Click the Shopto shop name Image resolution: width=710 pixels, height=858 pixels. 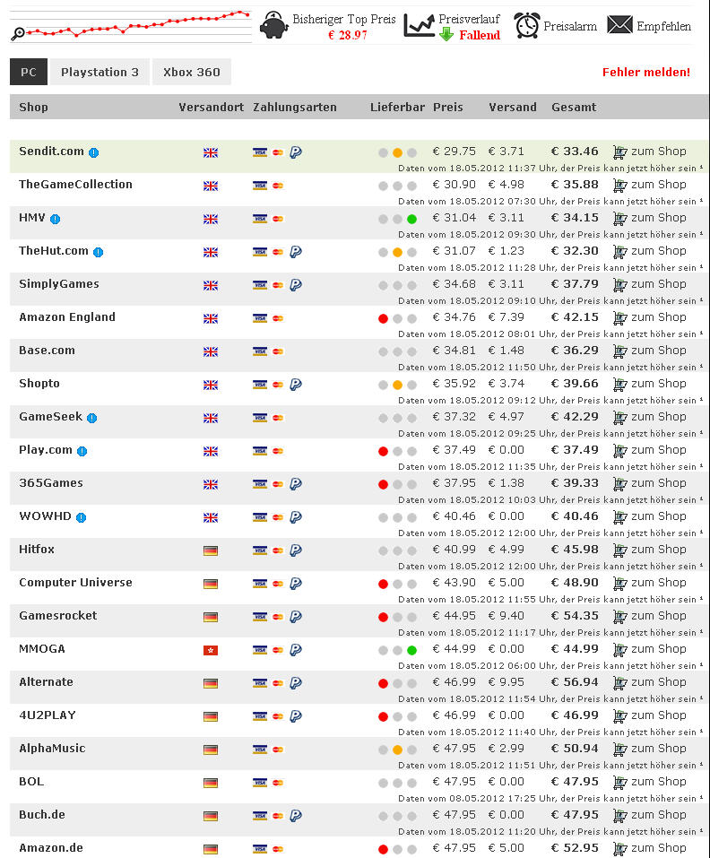(x=39, y=384)
